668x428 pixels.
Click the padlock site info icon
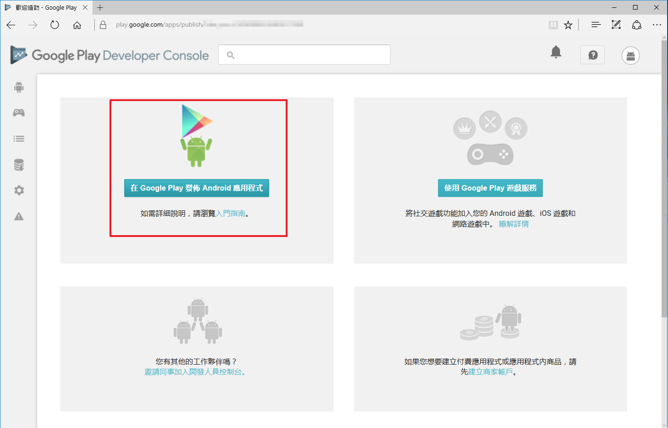103,25
